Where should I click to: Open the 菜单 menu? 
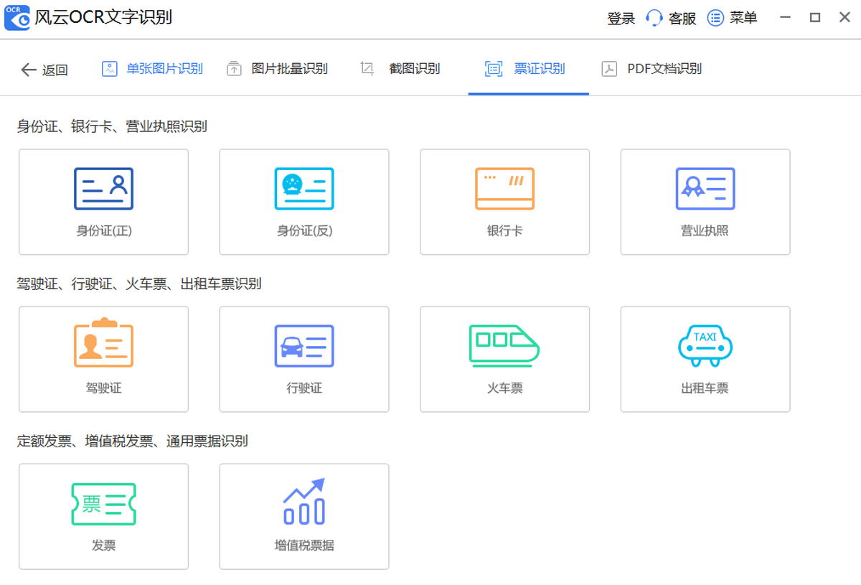coord(733,19)
